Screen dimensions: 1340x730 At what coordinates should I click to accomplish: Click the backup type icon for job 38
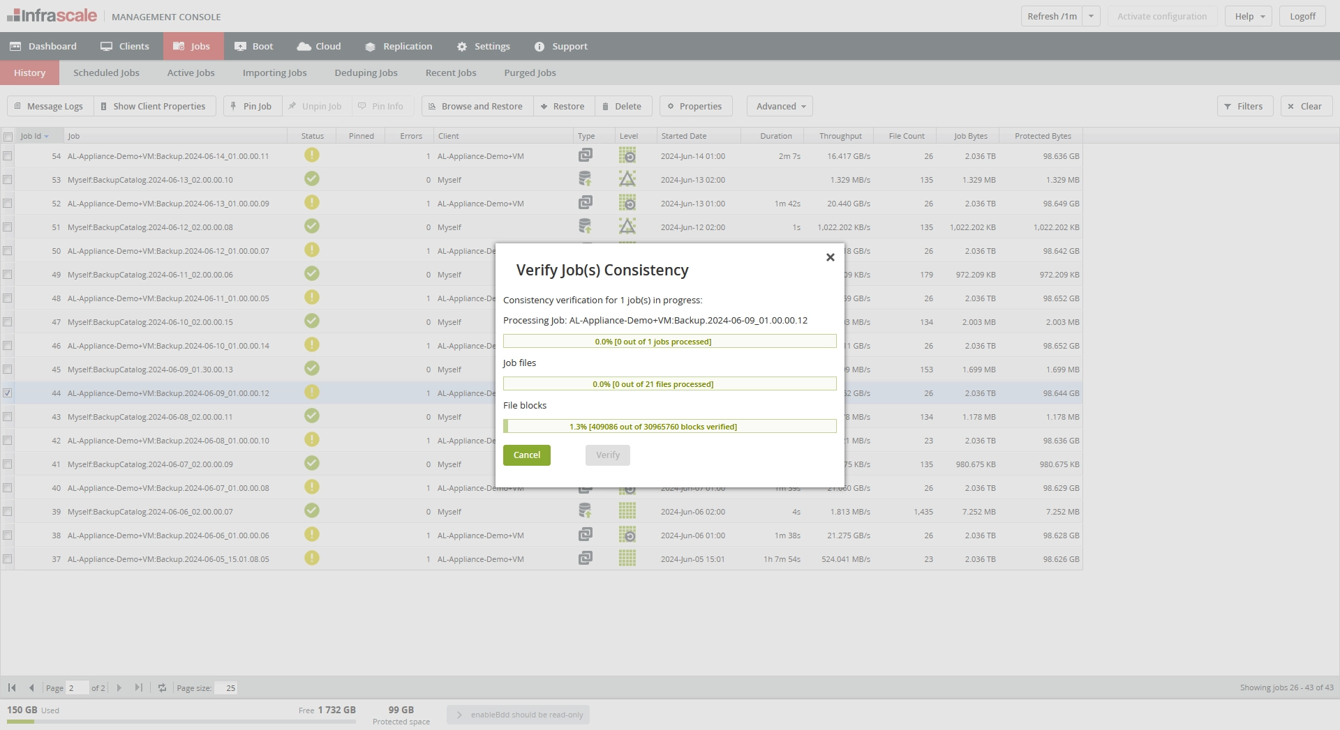pos(586,535)
